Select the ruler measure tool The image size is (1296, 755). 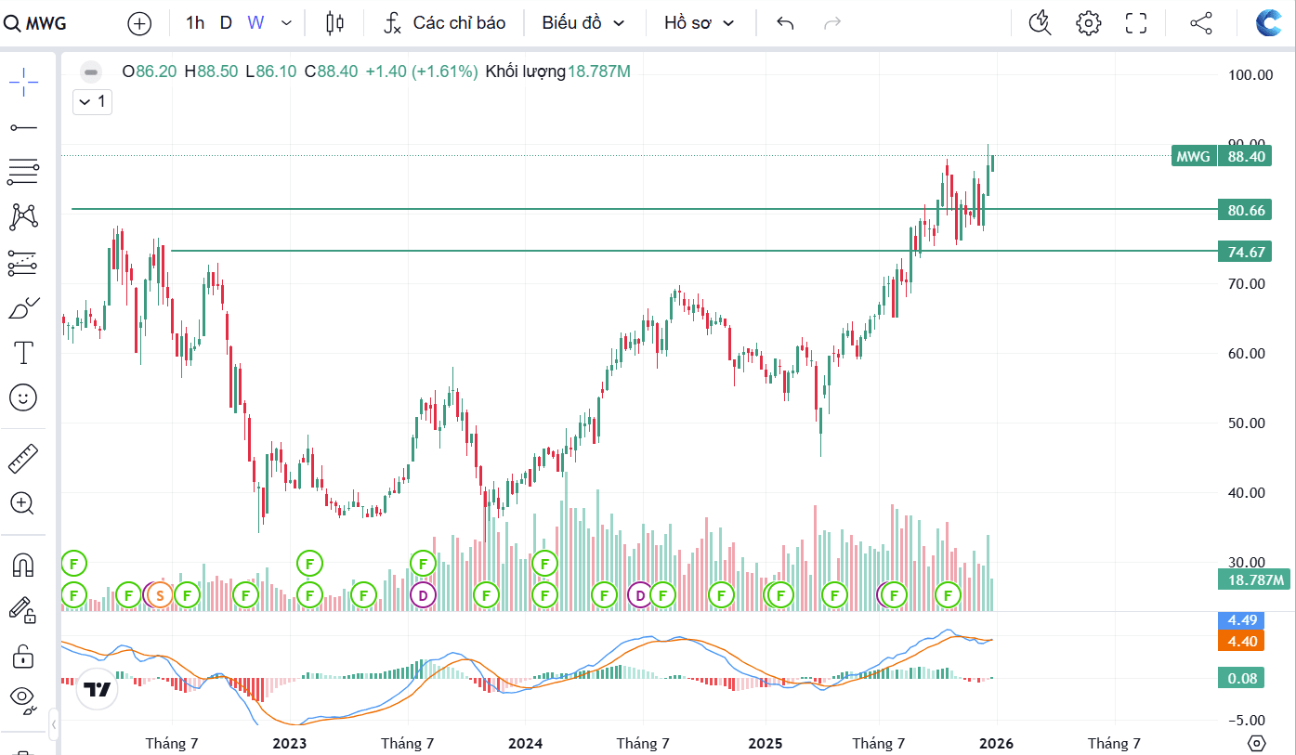pos(23,459)
